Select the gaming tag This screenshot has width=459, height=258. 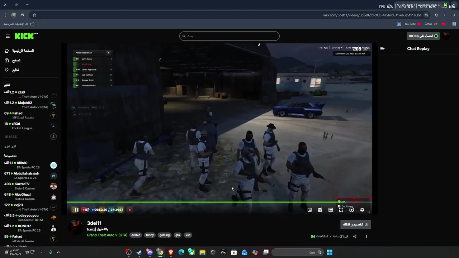(165, 235)
